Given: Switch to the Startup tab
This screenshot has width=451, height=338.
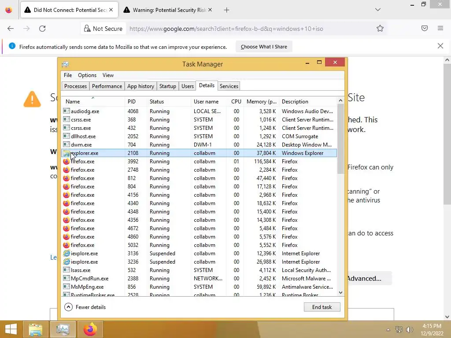Looking at the screenshot, I should 168,86.
